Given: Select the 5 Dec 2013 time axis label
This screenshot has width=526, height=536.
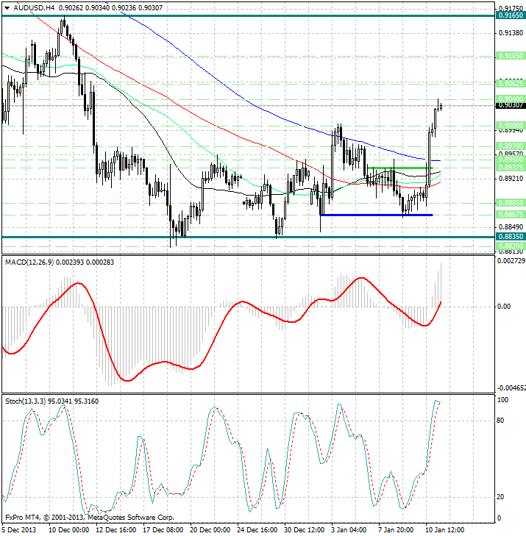Looking at the screenshot, I should 19,530.
